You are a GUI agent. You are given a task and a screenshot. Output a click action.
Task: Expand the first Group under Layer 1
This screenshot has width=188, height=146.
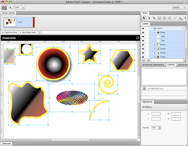point(155,32)
